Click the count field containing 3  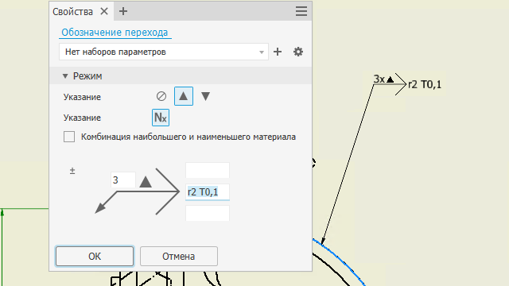(123, 180)
